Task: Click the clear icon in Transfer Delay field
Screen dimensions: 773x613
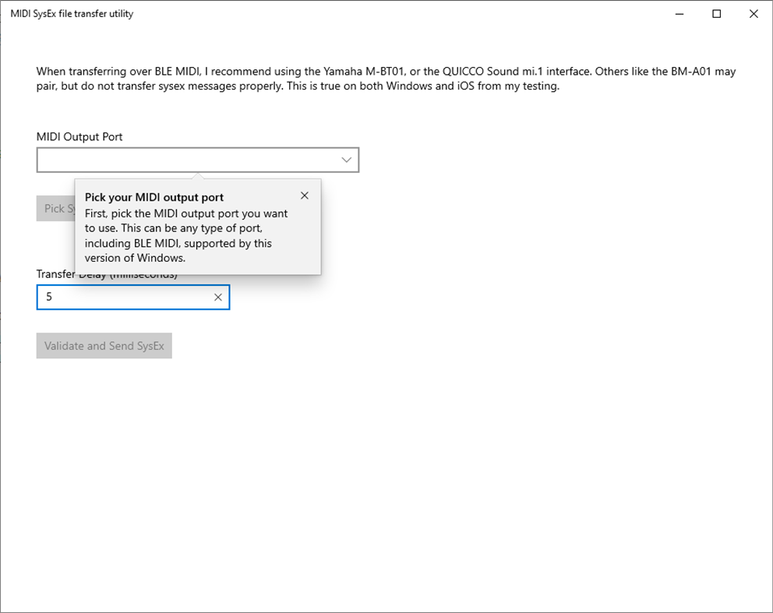Action: [x=218, y=297]
